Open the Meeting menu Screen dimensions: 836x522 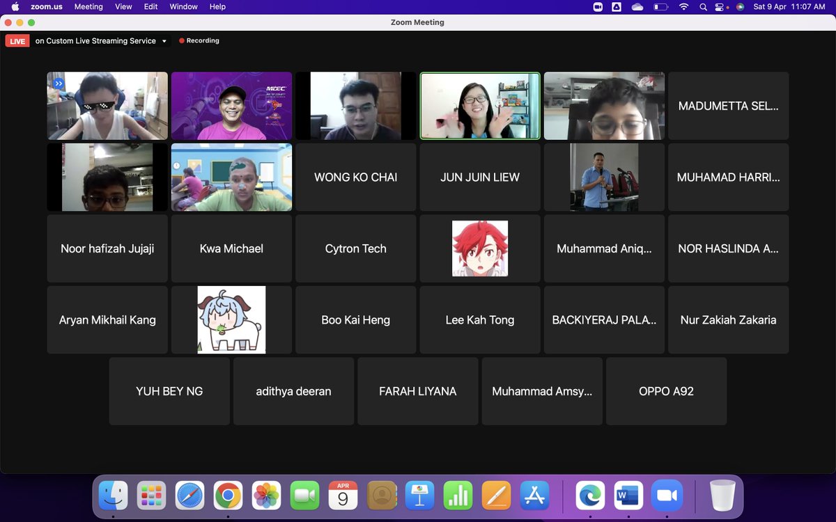pyautogui.click(x=88, y=6)
